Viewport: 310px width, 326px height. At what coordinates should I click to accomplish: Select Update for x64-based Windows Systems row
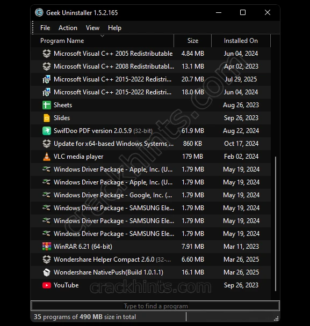[151, 144]
